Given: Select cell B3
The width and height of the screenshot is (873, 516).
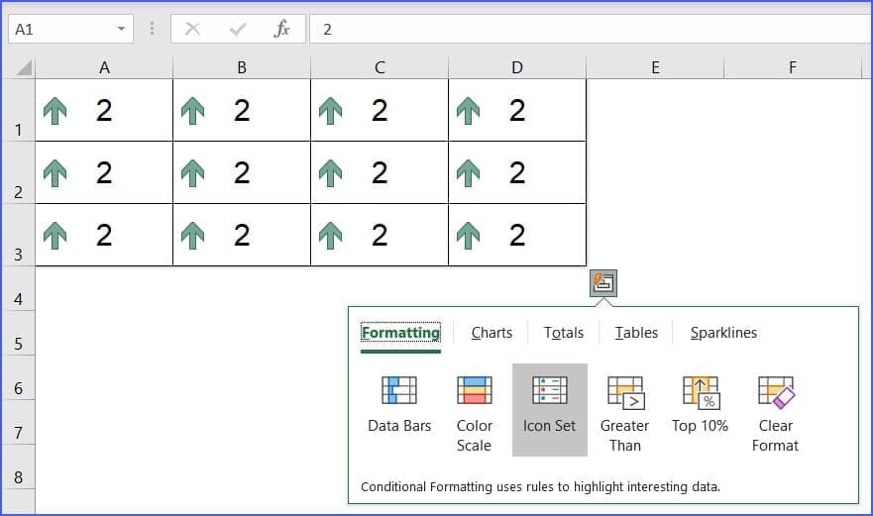Looking at the screenshot, I should pyautogui.click(x=242, y=235).
